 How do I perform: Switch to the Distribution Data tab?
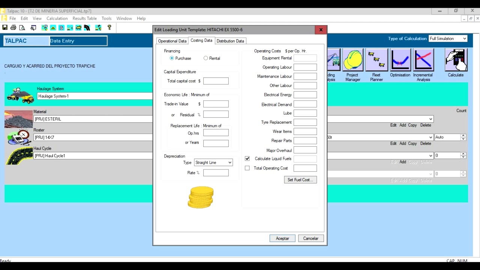point(230,41)
